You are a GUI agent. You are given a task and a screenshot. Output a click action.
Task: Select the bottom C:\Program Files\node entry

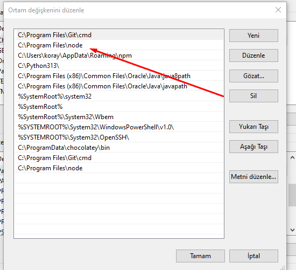click(x=119, y=168)
